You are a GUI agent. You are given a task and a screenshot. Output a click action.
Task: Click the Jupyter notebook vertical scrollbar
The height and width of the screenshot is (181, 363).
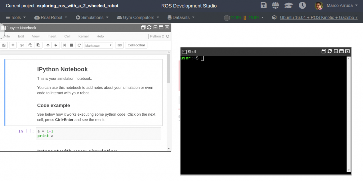(x=169, y=69)
